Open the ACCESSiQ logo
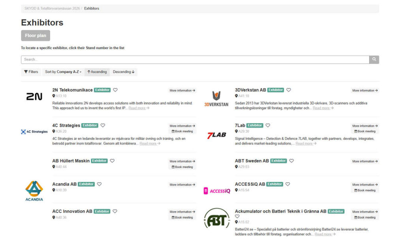This screenshot has height=241, width=404. click(217, 191)
